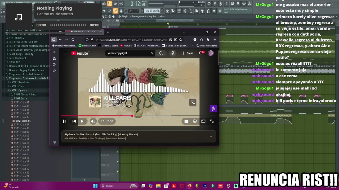Viewport: 339px width, 190px height.
Task: Select FL Studio stamp tool icon
Action: 121,11
